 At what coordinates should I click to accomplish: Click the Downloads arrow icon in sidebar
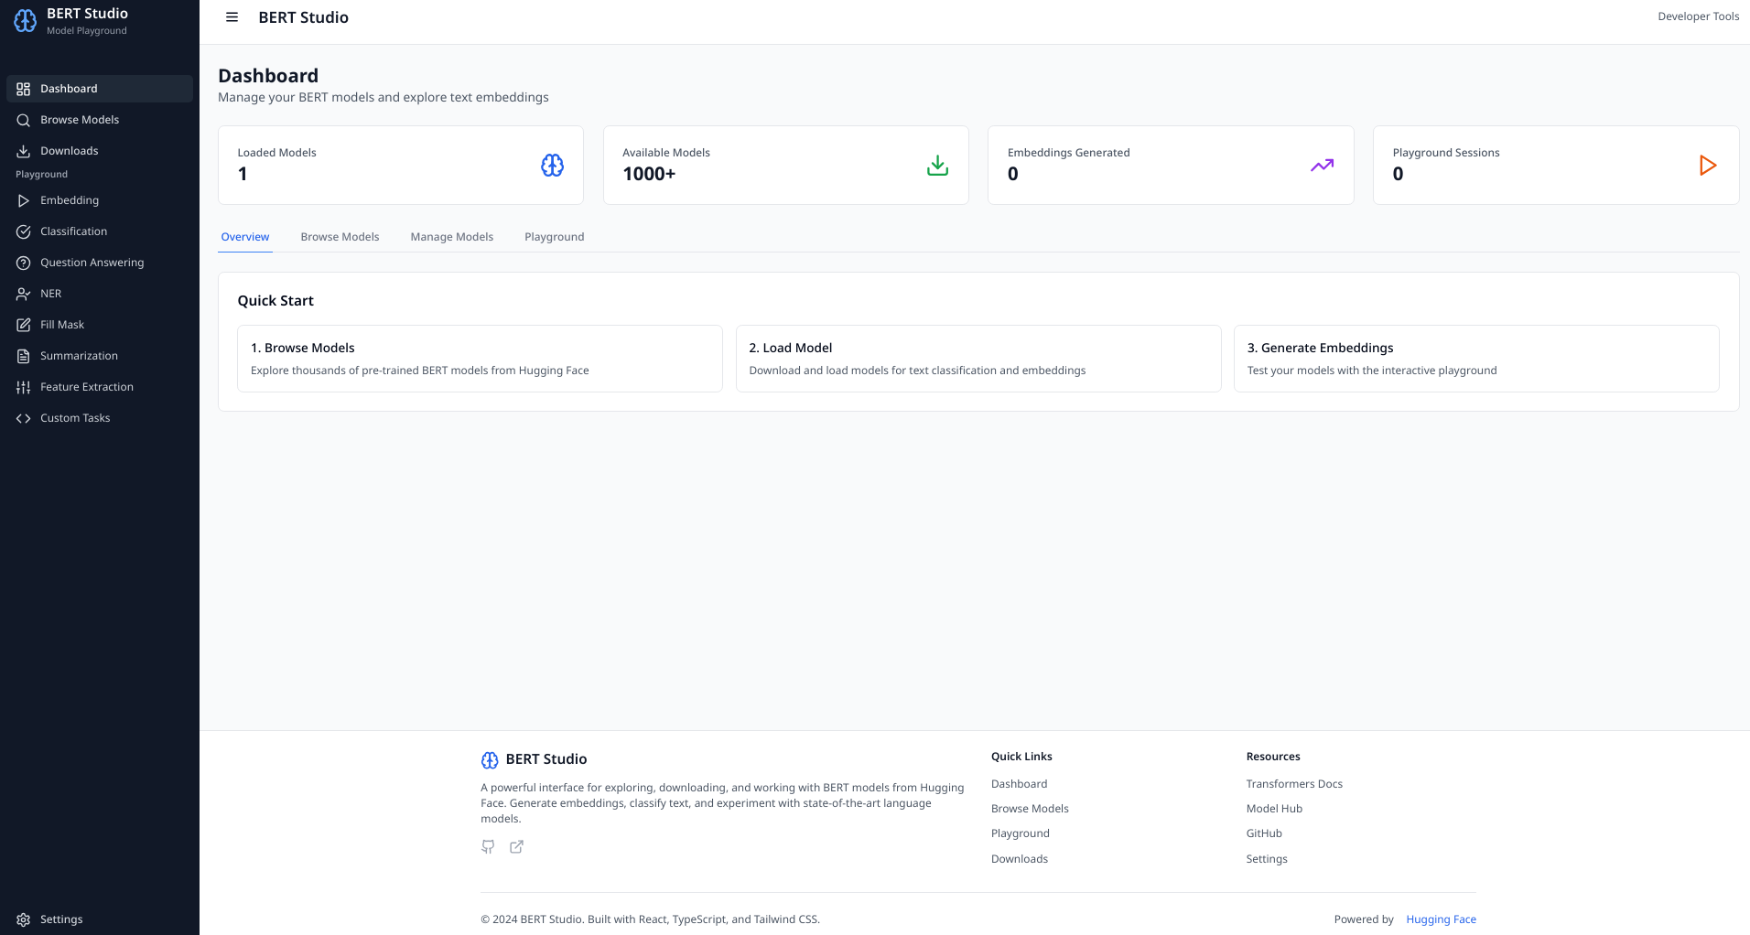tap(24, 151)
